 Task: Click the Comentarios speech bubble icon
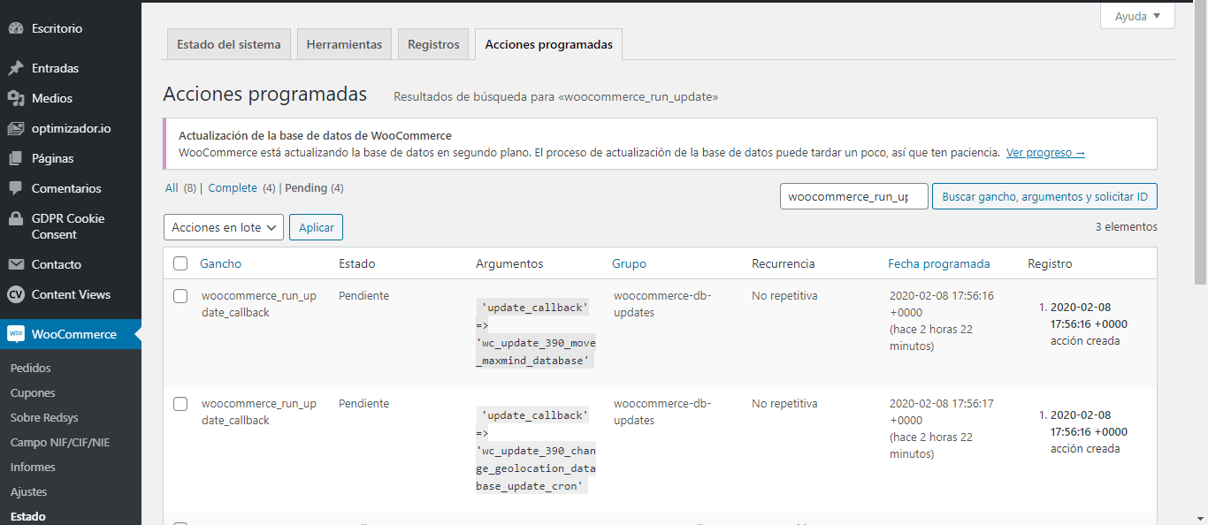16,188
